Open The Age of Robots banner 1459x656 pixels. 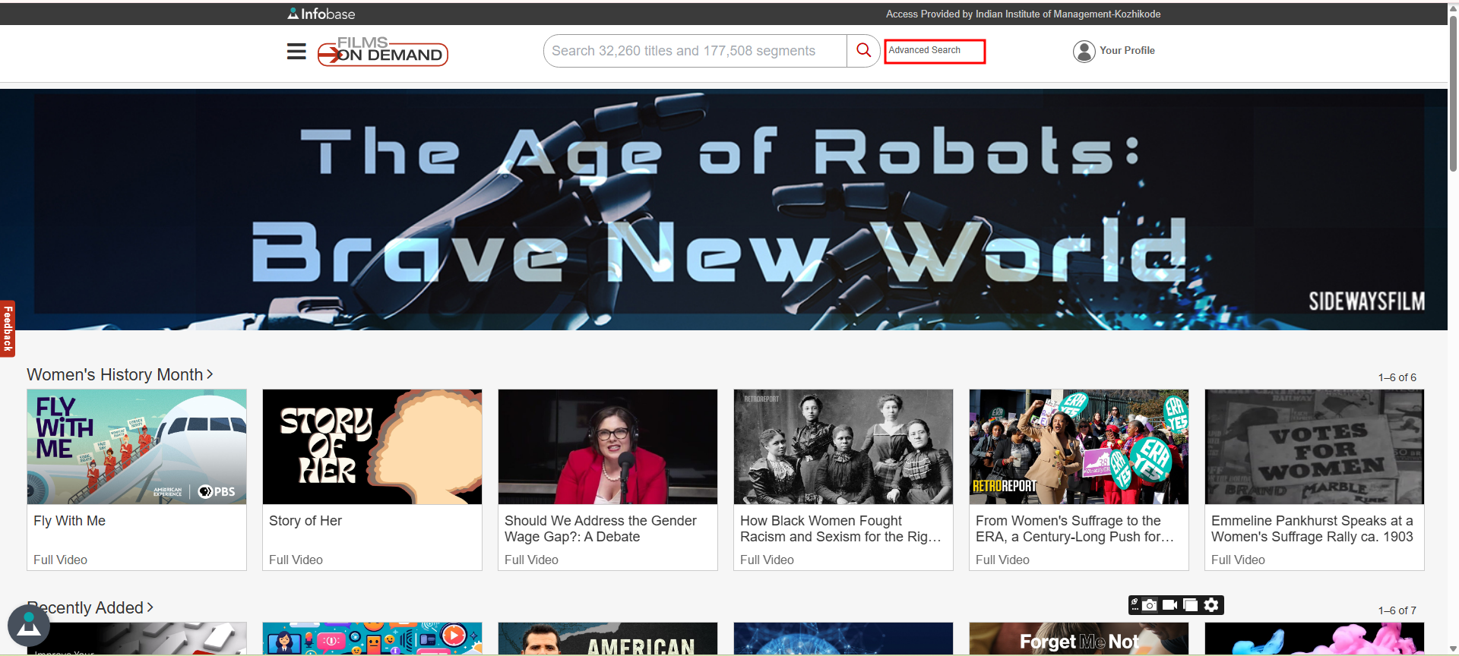tap(723, 210)
